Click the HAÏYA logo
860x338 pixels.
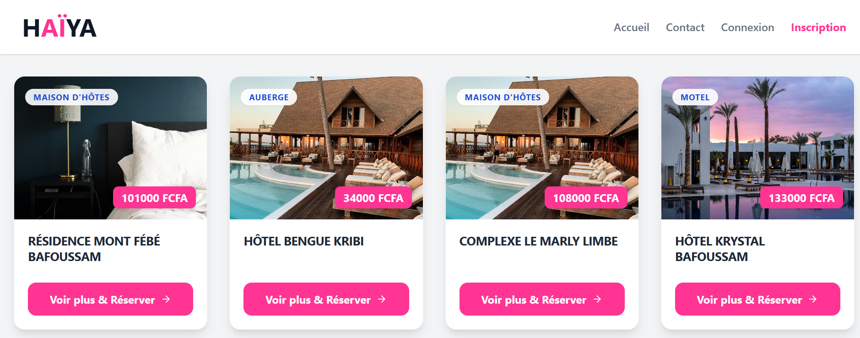pos(59,27)
